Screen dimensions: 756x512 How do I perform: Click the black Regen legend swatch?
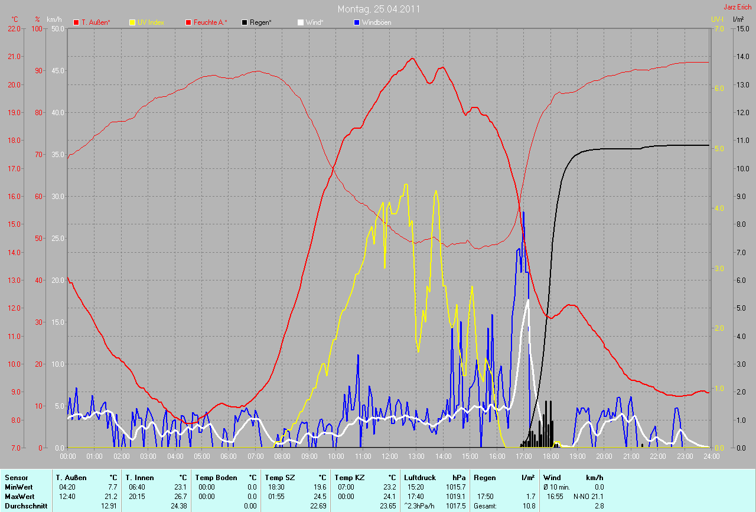(x=245, y=22)
